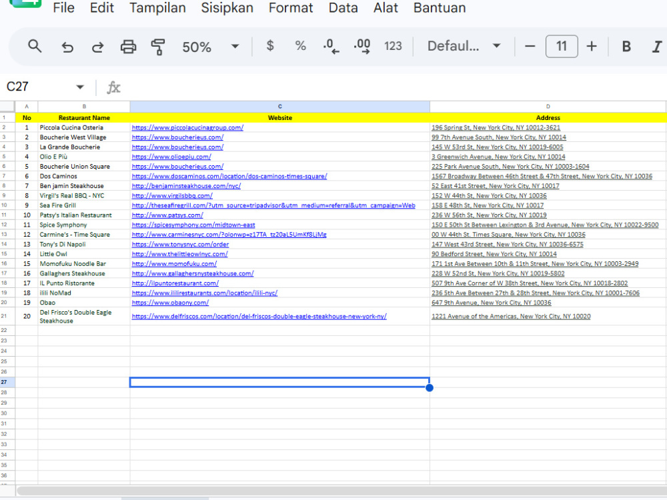Open the Format menu
This screenshot has width=667, height=500.
click(x=291, y=7)
